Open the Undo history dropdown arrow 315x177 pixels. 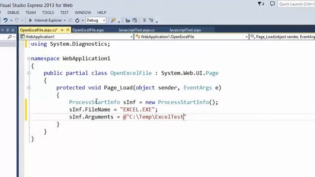click(11, 21)
